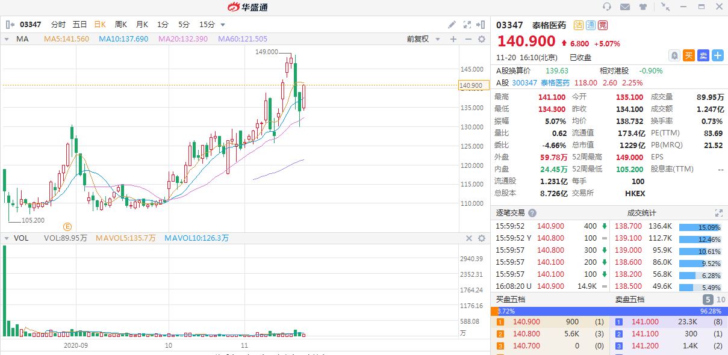Click the 沽 short-selling badge
This screenshot has width=728, height=355.
click(x=578, y=25)
